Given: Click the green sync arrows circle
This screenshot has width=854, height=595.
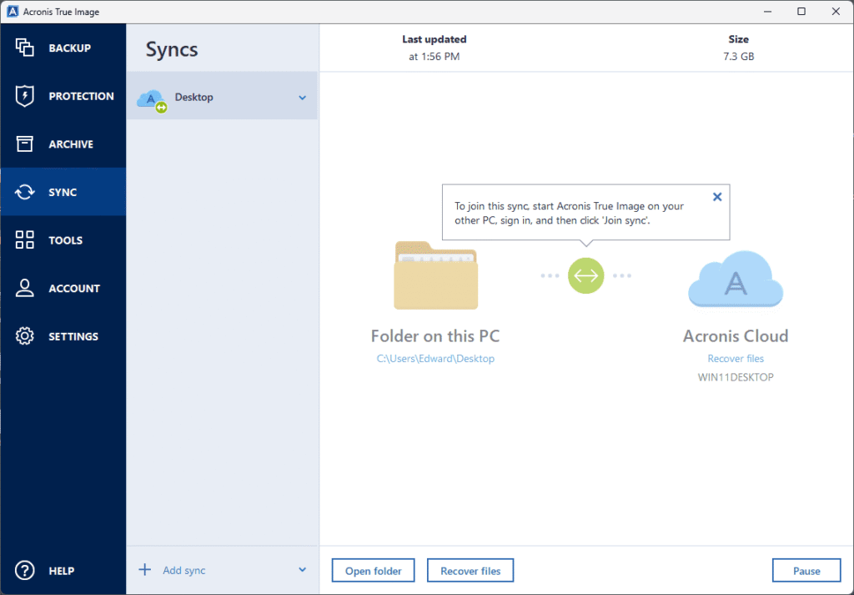Looking at the screenshot, I should tap(586, 275).
